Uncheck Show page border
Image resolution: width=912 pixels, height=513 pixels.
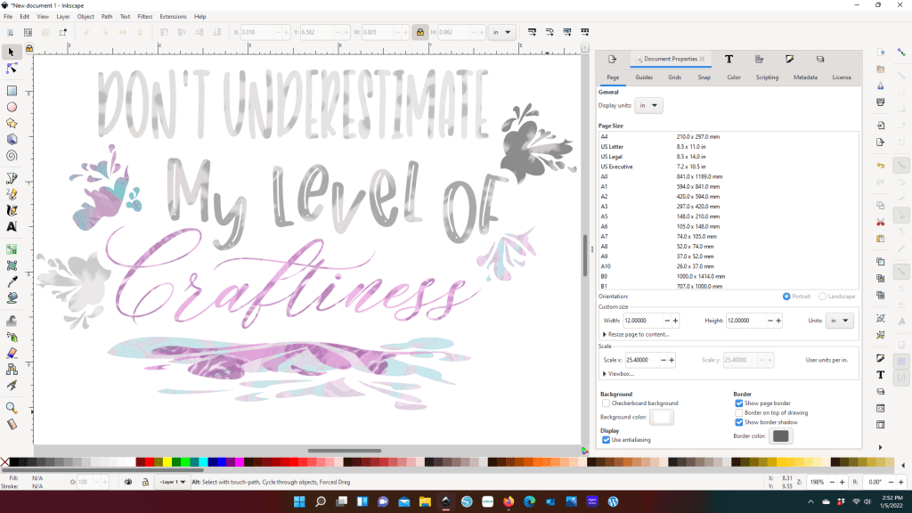(739, 403)
